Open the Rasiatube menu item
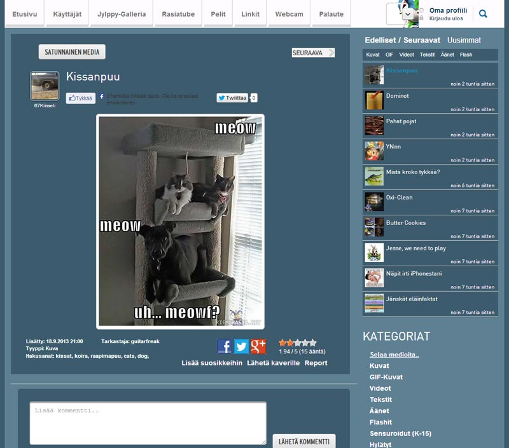This screenshot has width=509, height=448. (178, 14)
